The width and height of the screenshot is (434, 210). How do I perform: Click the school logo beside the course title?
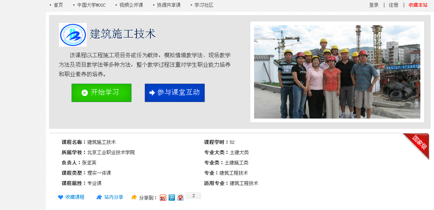point(73,35)
